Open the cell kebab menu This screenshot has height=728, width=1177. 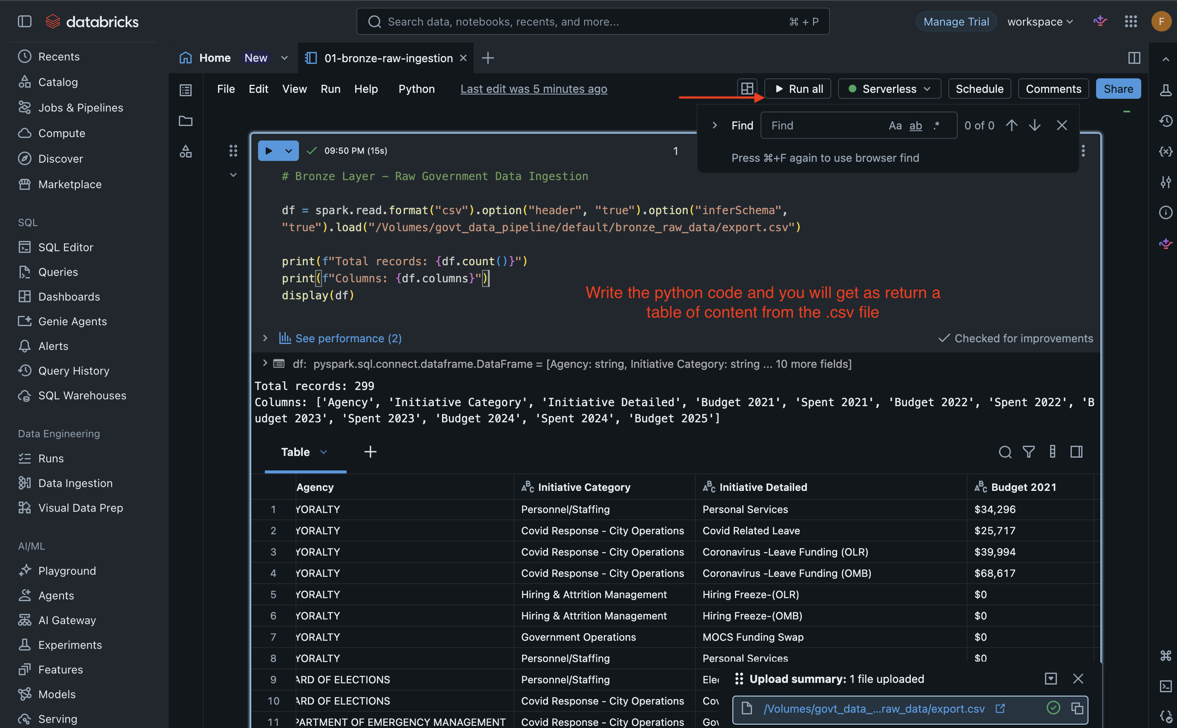pyautogui.click(x=1083, y=151)
